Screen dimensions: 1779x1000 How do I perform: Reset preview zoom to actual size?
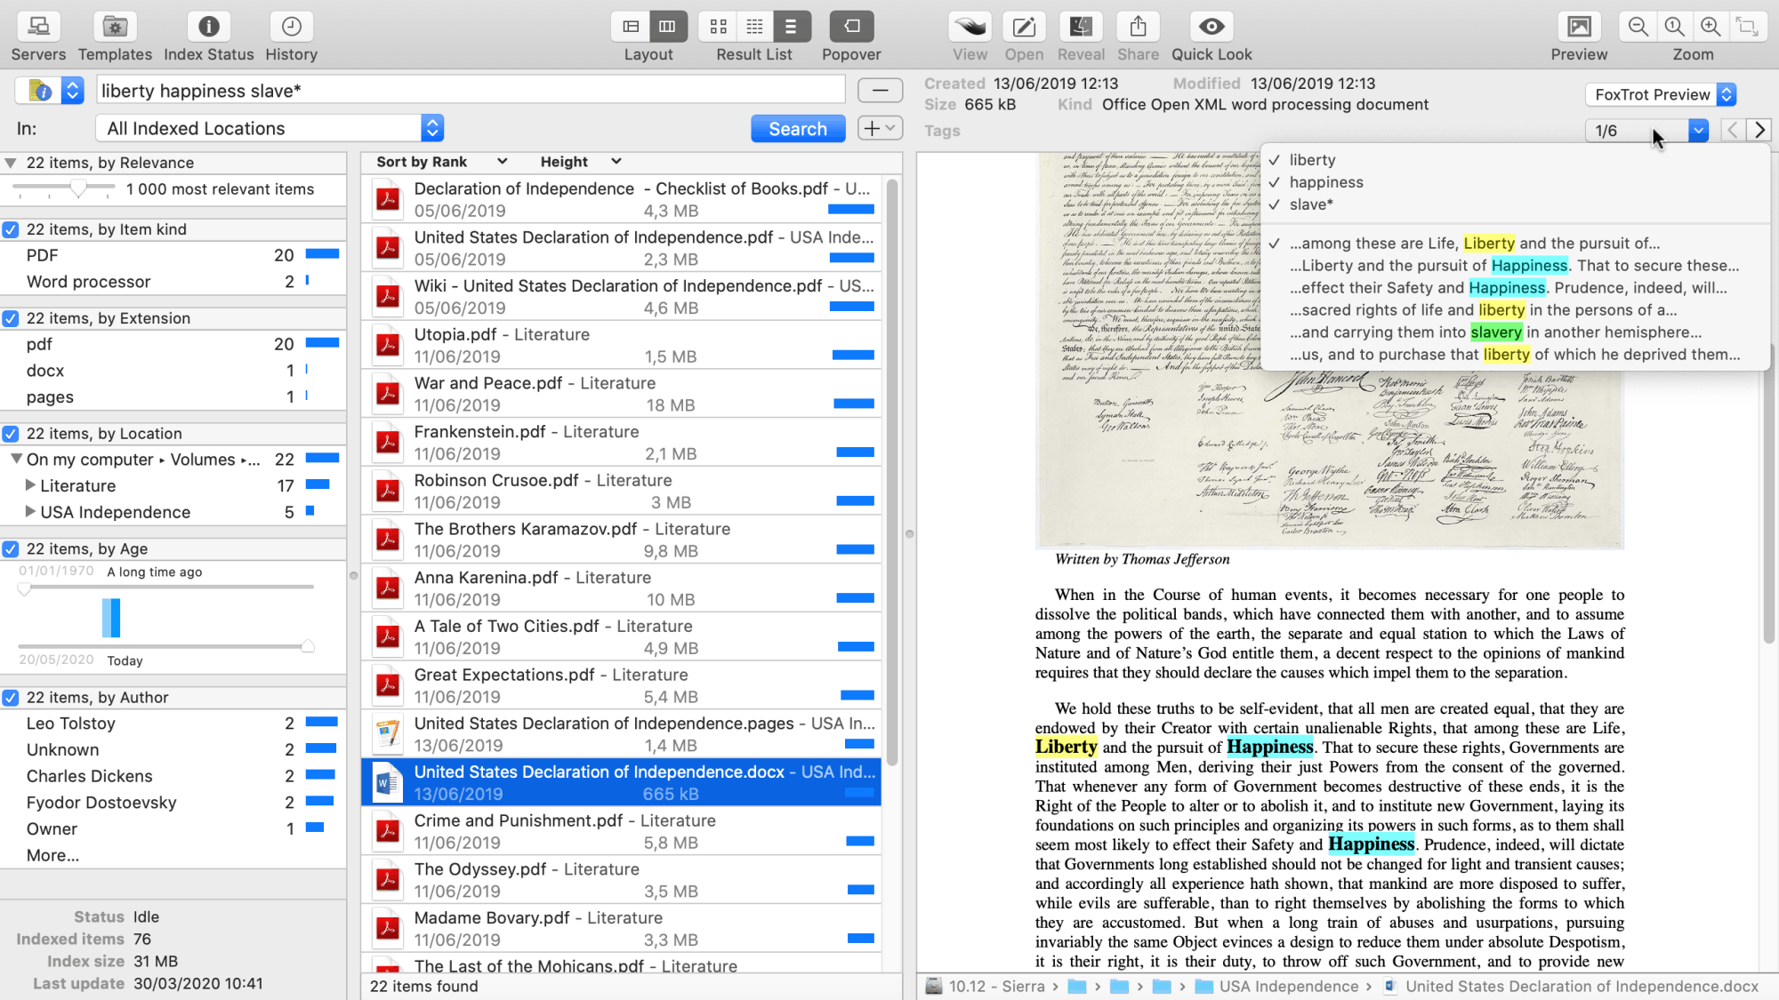1674,27
